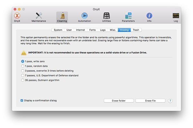This screenshot has width=193, height=128.
Task: Switch to the Internet tab
Action: pos(80,30)
